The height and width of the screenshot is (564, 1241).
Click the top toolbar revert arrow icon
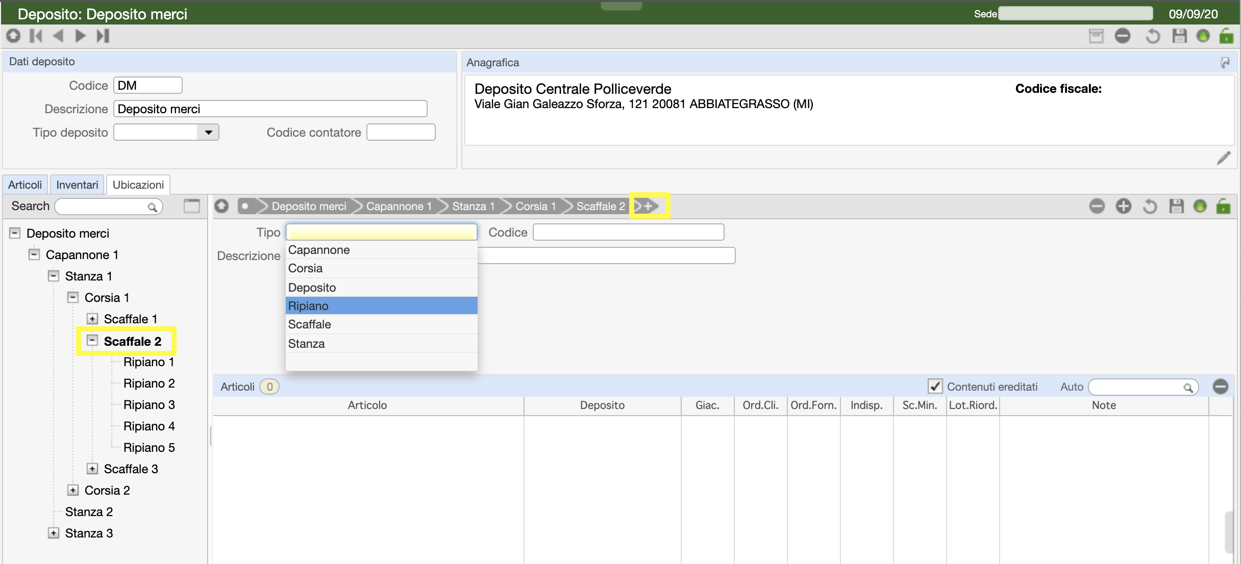point(1152,36)
